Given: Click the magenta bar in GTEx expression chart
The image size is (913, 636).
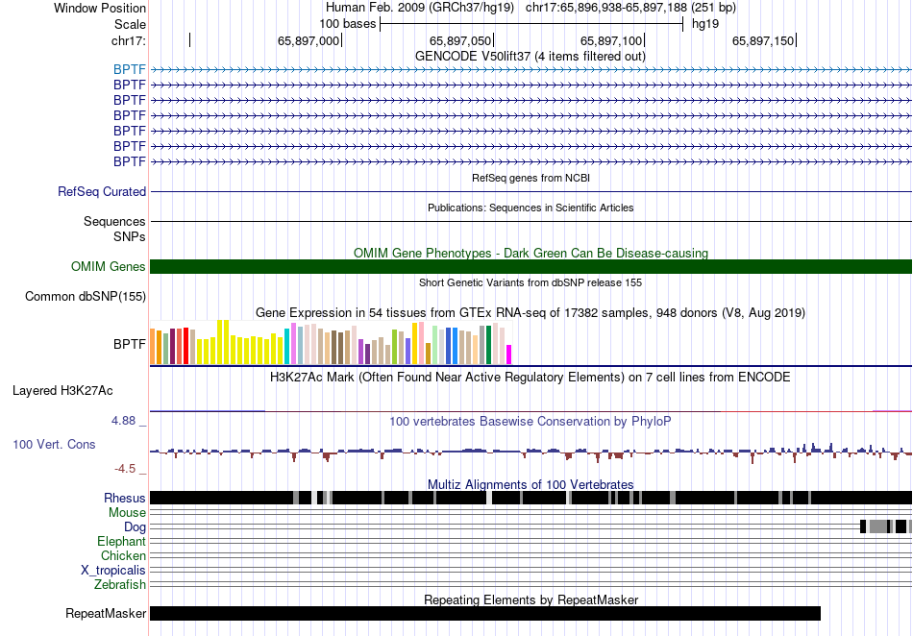Looking at the screenshot, I should click(x=508, y=355).
